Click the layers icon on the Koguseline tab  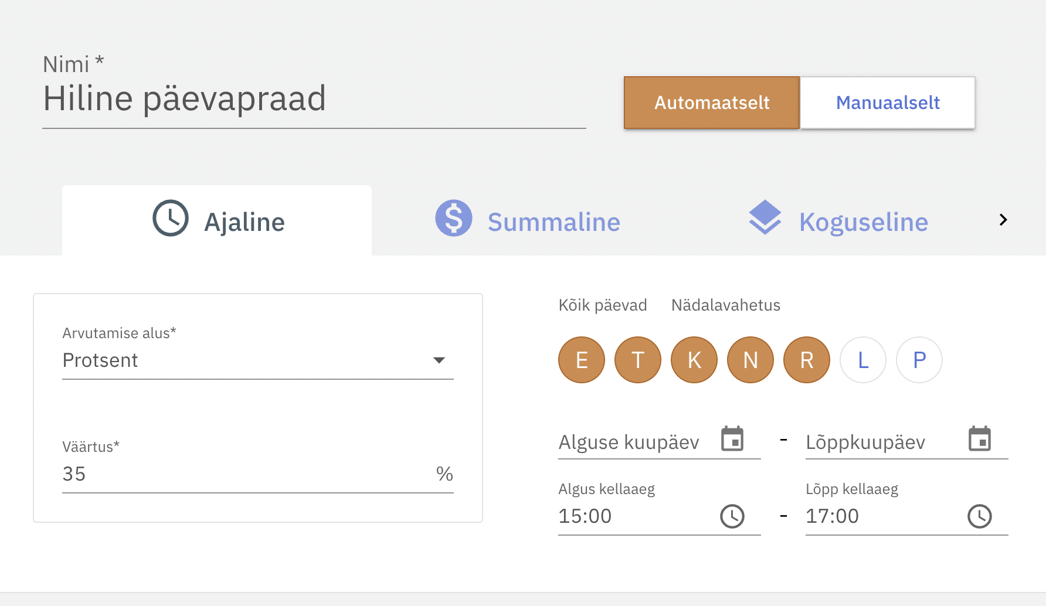(x=765, y=218)
